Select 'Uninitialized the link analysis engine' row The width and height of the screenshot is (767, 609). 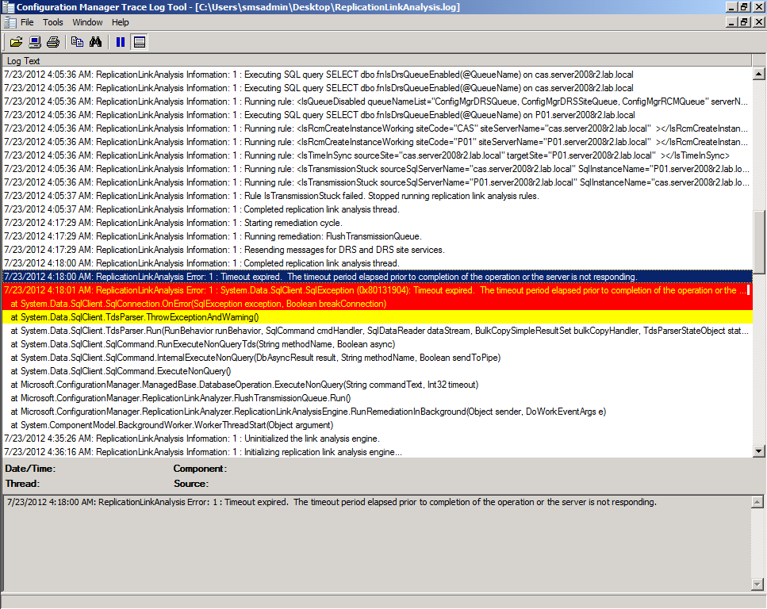click(x=377, y=439)
